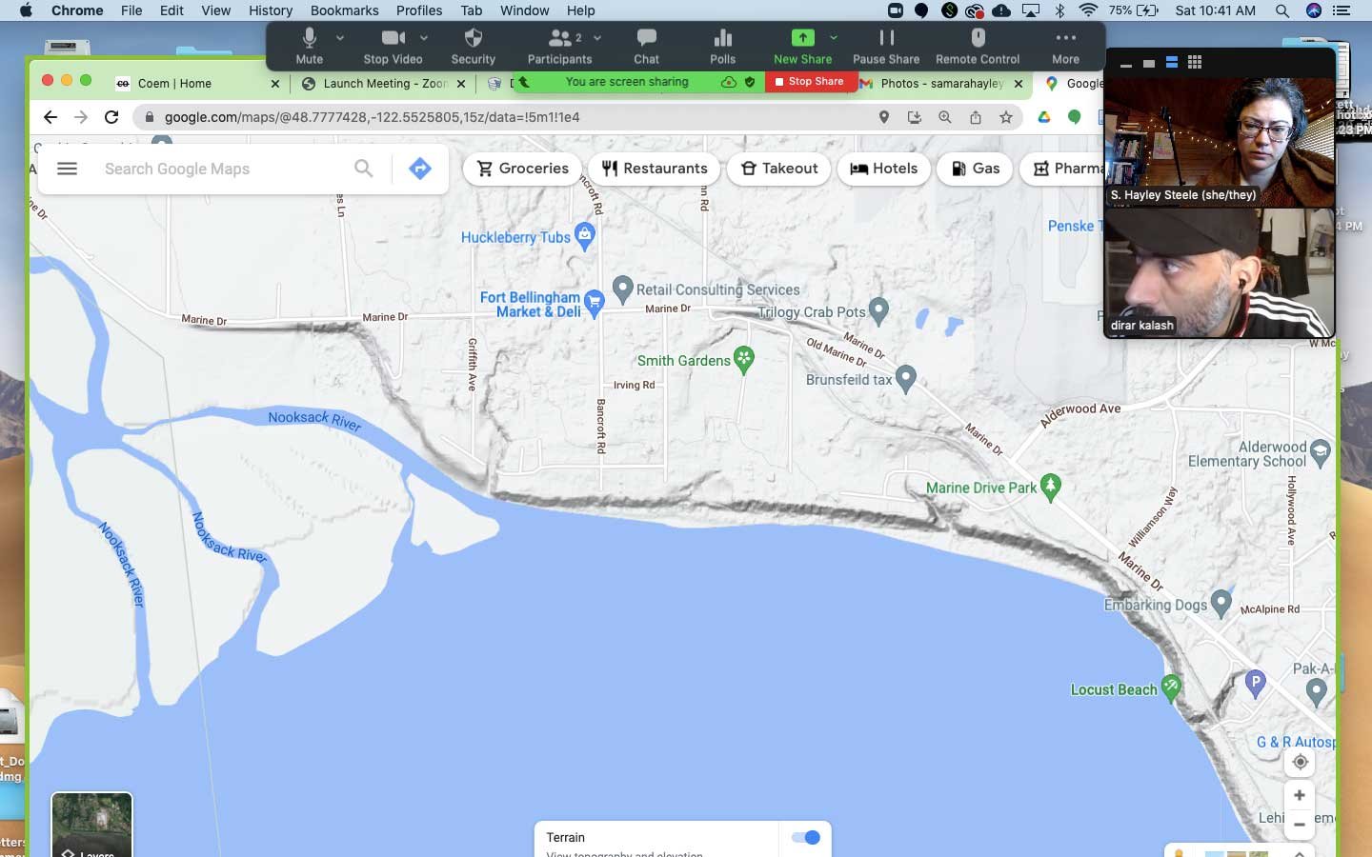This screenshot has width=1372, height=857.
Task: Open the Zoom Participants panel
Action: point(559,46)
